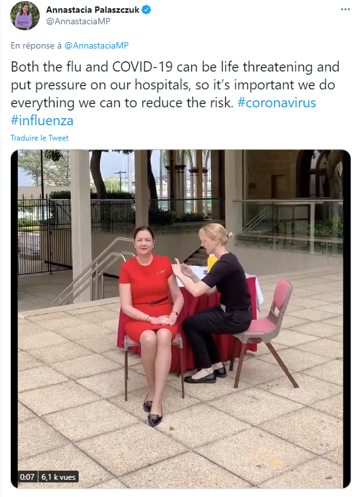The width and height of the screenshot is (357, 497).
Task: Open the #coronavirus hashtag
Action: click(277, 103)
